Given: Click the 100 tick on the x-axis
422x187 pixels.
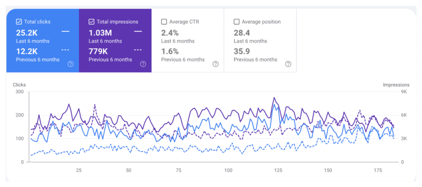Looking at the screenshot, I should point(228,170).
